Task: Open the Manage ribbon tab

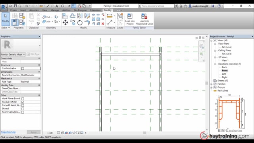Action: click(x=55, y=10)
